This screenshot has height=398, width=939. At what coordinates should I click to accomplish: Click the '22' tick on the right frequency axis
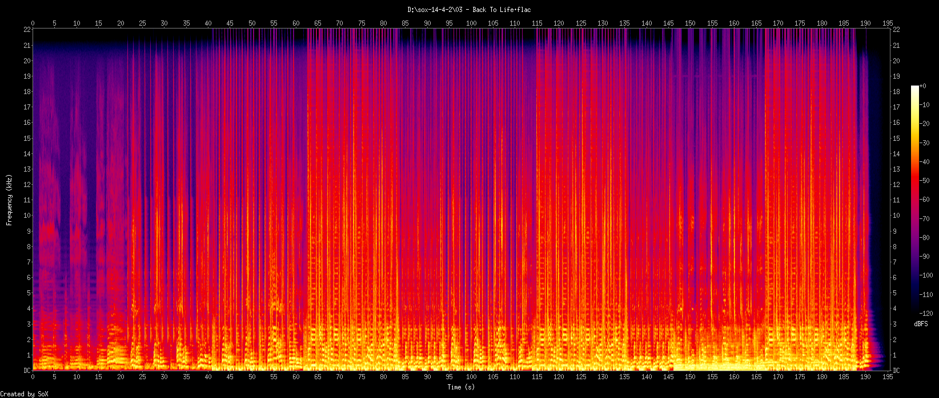pos(896,30)
